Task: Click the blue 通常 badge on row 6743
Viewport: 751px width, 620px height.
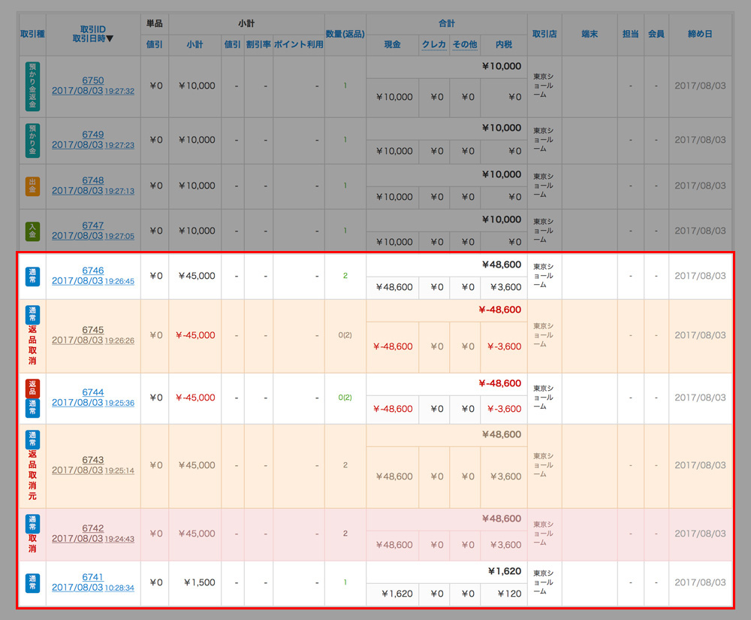Action: pos(32,440)
